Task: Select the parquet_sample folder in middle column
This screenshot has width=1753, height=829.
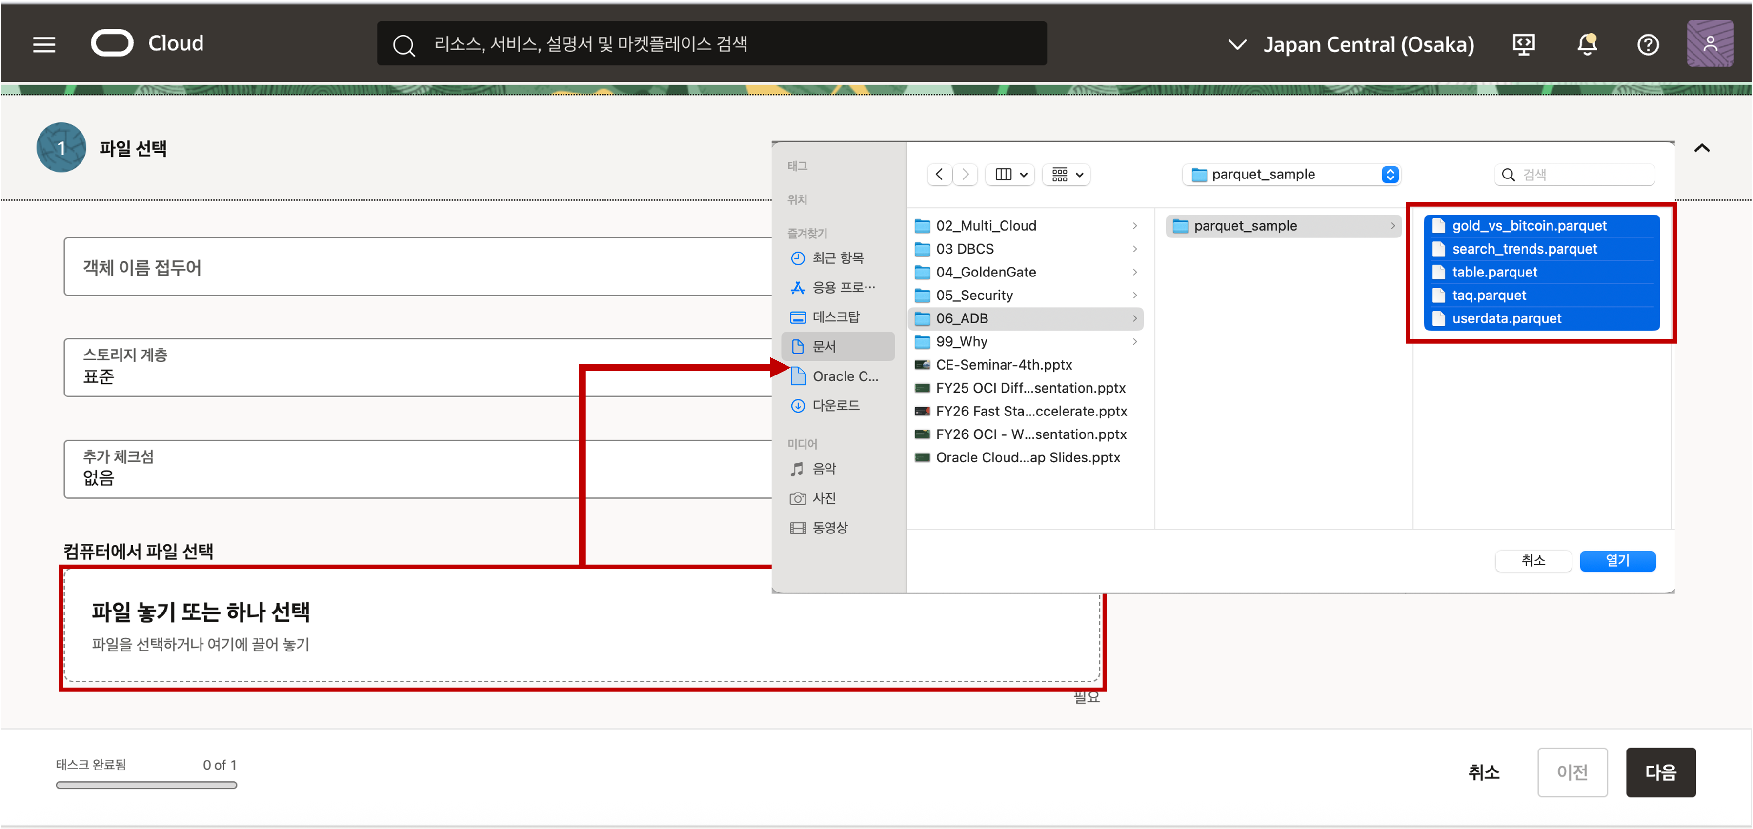Action: click(1284, 226)
